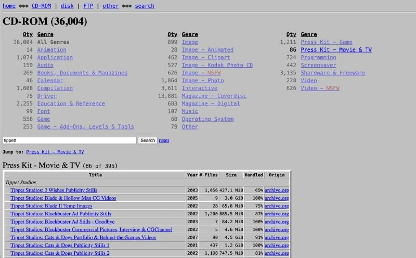Viewport: 416px width, 258px height.
Task: Open Press Kit - Movie & TV genre link
Action: (x=336, y=49)
